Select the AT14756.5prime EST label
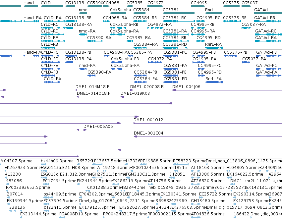282x219 pixels. [x=165, y=181]
